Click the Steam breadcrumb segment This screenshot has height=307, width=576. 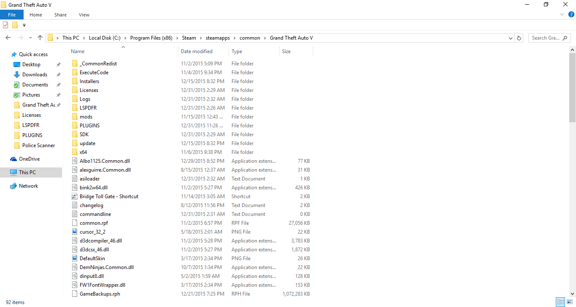coord(189,38)
